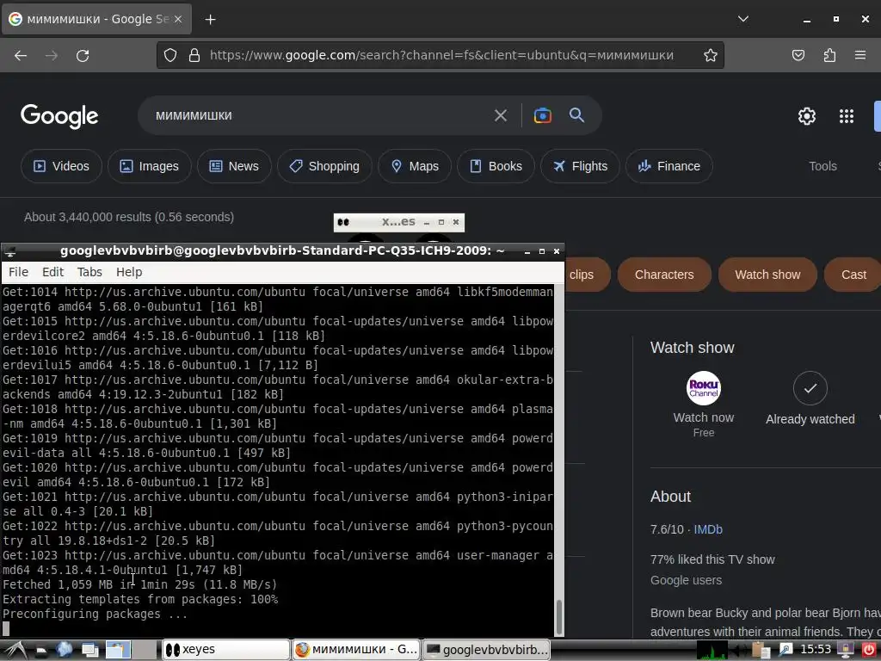Lock the screen with monitor lock icon
Viewport: 881px width, 661px height.
[x=845, y=651]
